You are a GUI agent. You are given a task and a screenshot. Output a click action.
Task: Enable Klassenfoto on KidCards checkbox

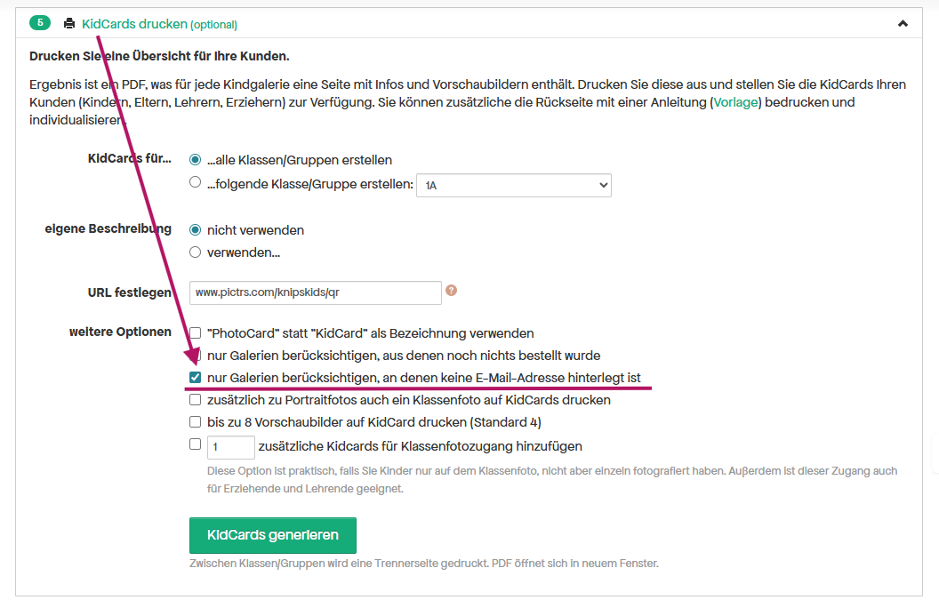click(x=196, y=400)
